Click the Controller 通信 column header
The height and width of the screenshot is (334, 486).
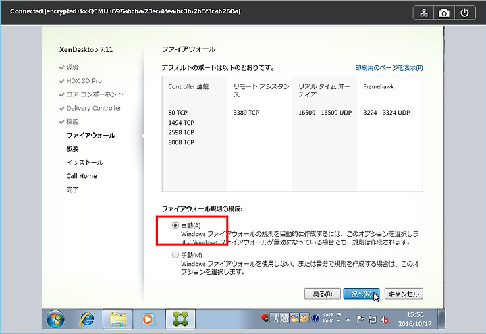point(188,86)
